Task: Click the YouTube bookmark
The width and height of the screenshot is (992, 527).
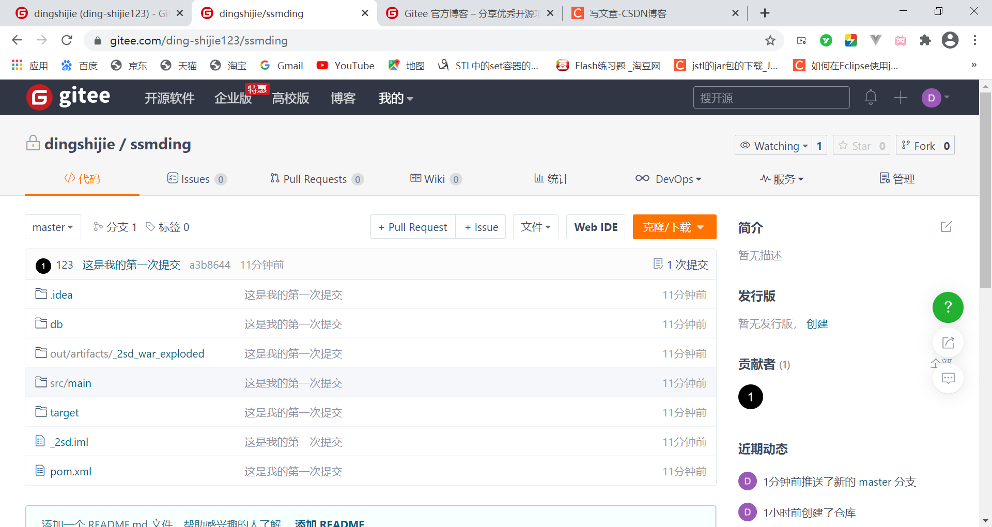Action: [x=345, y=66]
